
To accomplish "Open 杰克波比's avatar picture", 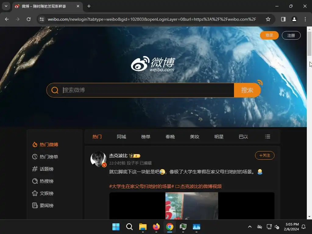I will point(98,159).
